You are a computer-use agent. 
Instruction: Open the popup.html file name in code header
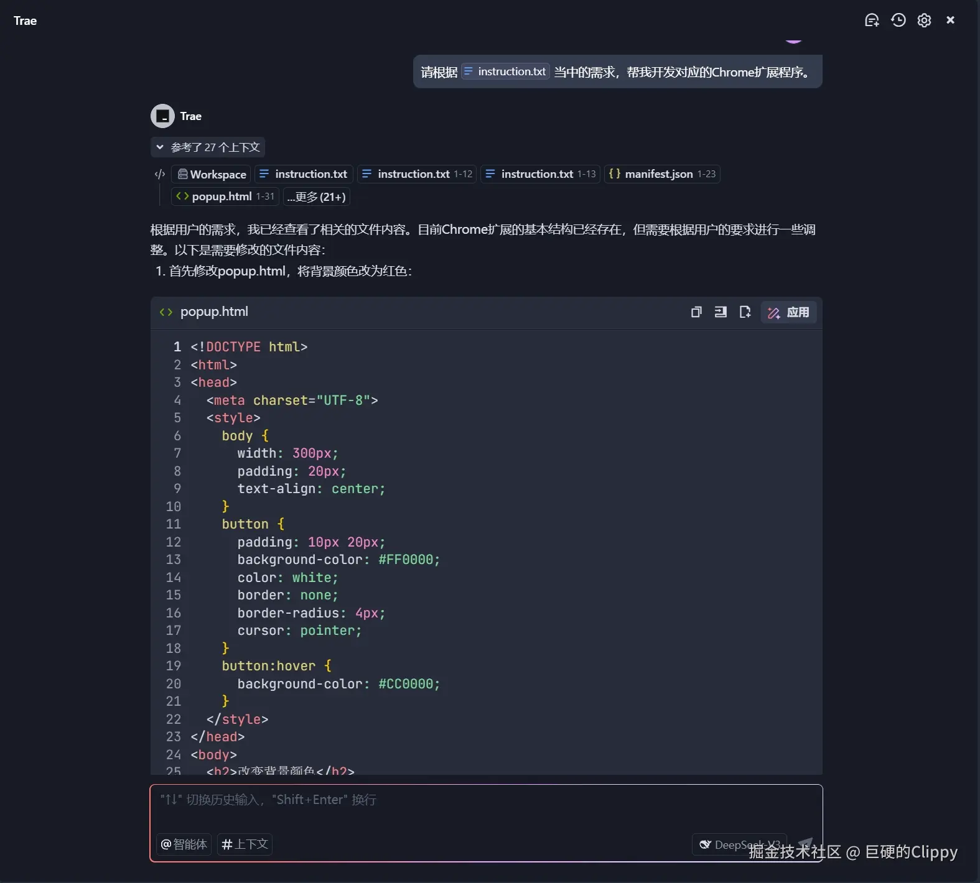pyautogui.click(x=214, y=312)
